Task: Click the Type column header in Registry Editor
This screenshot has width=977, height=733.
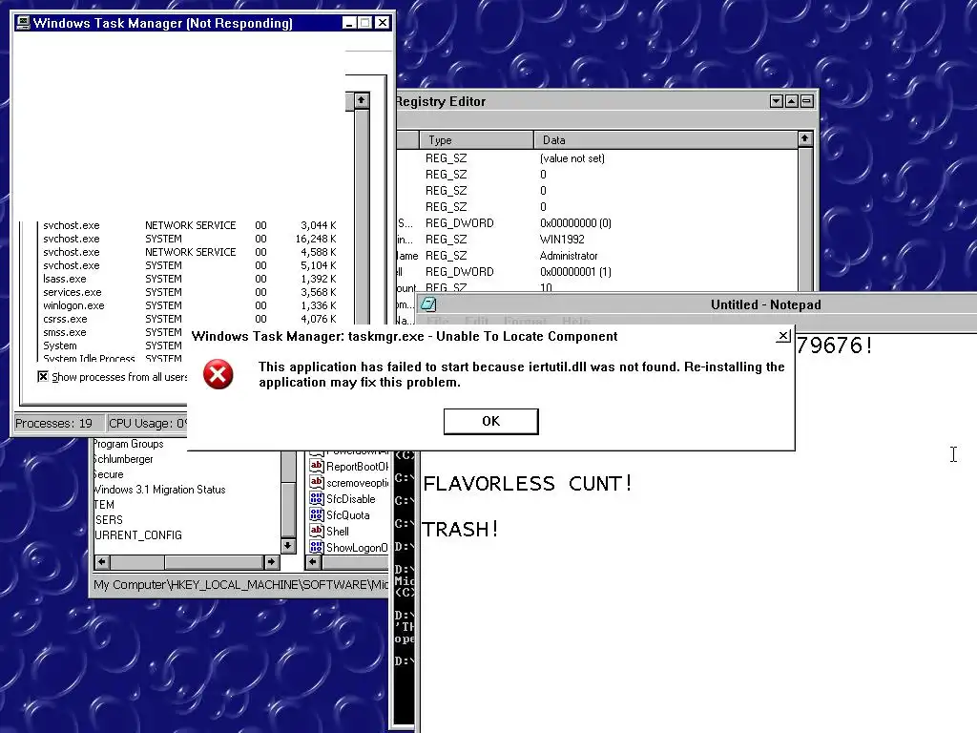Action: pos(477,140)
